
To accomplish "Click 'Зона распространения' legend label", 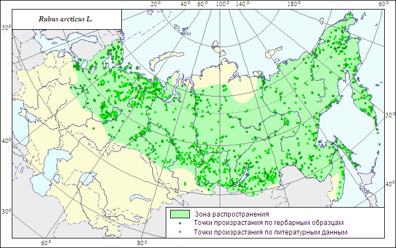I will click(232, 214).
